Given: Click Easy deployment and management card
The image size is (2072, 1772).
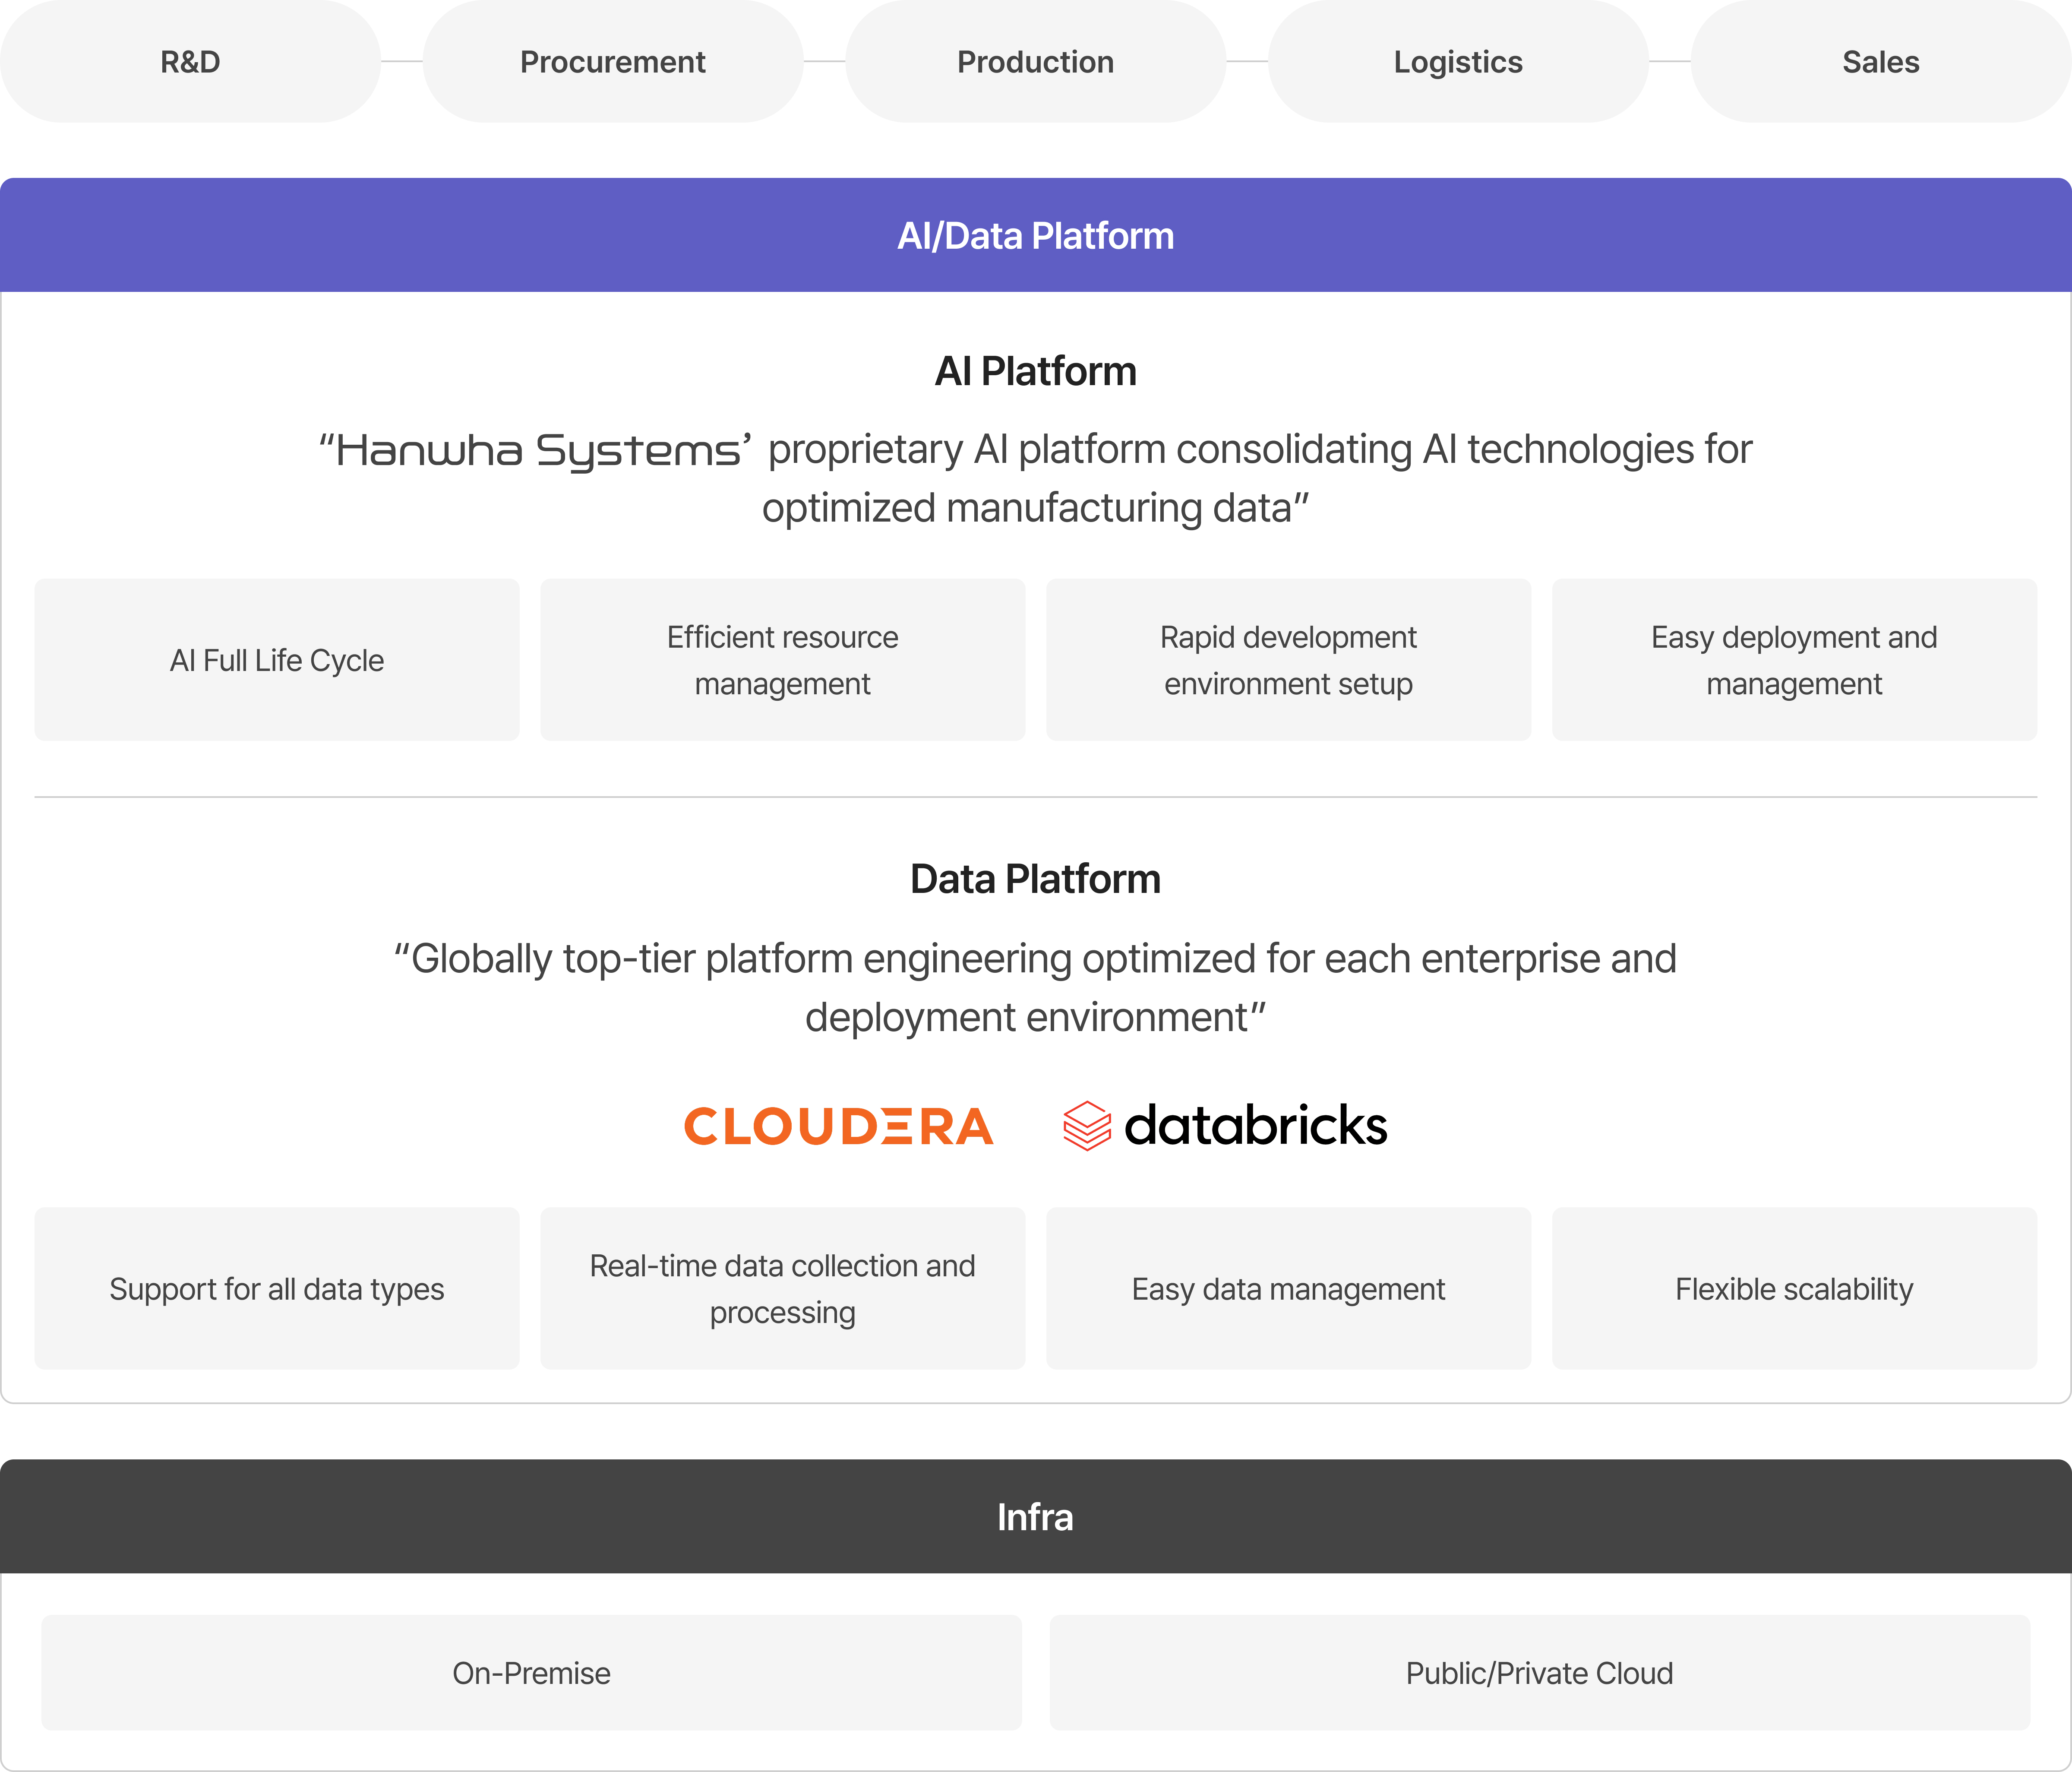Looking at the screenshot, I should [1794, 660].
